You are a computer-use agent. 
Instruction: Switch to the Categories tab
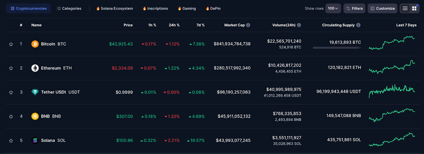[x=69, y=8]
